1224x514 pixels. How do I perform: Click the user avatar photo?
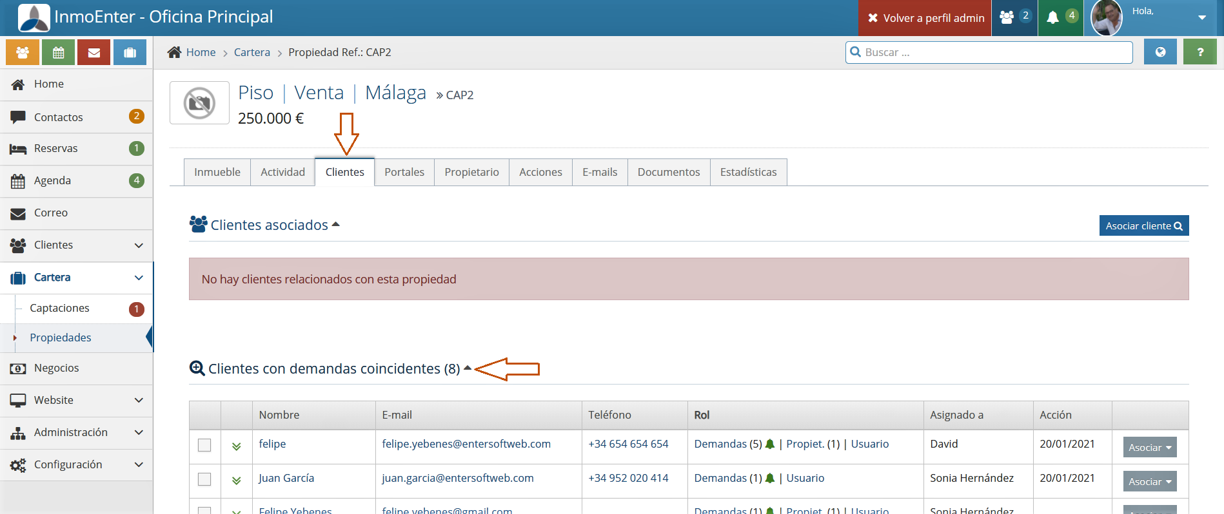click(x=1107, y=18)
